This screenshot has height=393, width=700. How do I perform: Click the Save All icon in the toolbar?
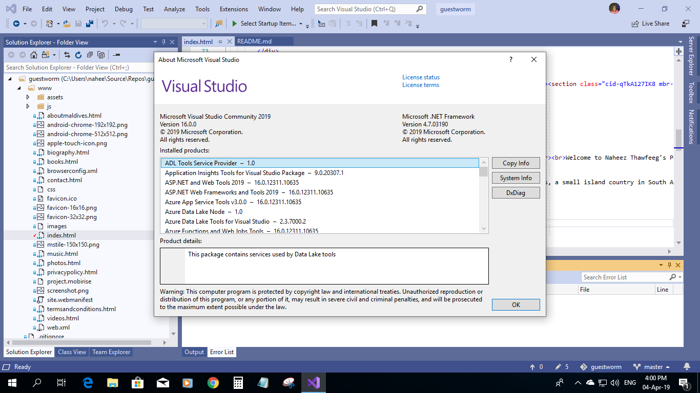coord(89,24)
